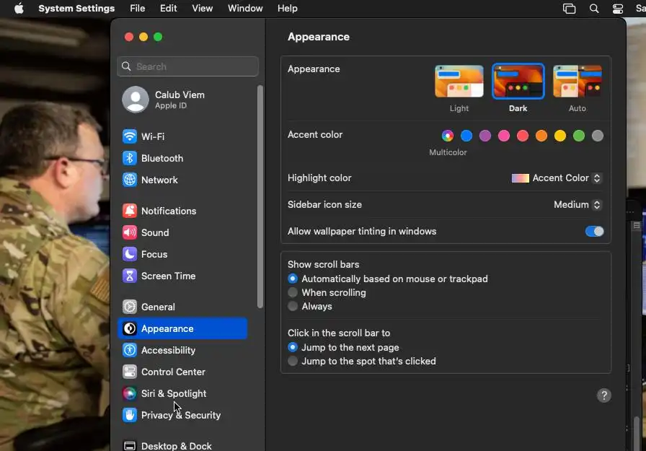Image resolution: width=646 pixels, height=451 pixels.
Task: Click the Notifications bell icon
Action: pyautogui.click(x=129, y=211)
